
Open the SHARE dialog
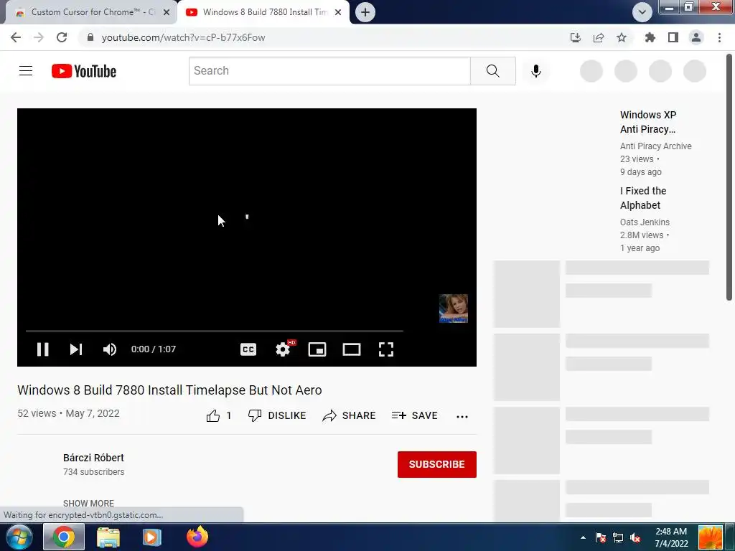[350, 415]
